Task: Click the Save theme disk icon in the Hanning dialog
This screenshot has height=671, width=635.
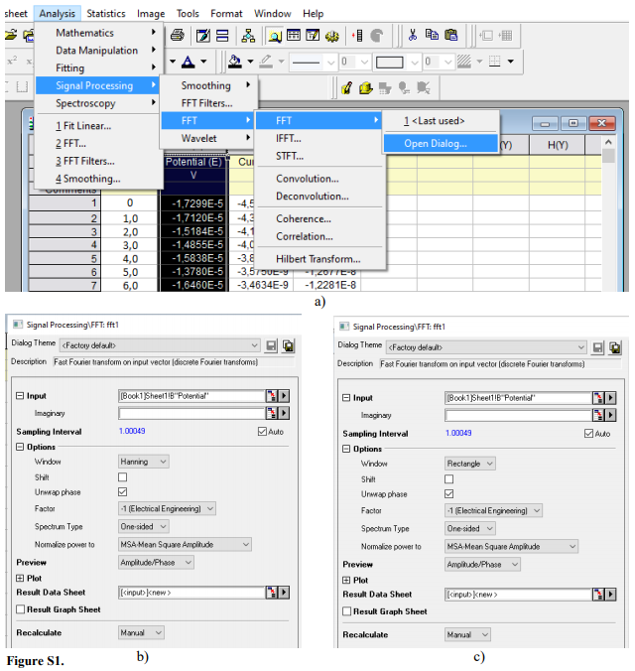Action: [270, 345]
